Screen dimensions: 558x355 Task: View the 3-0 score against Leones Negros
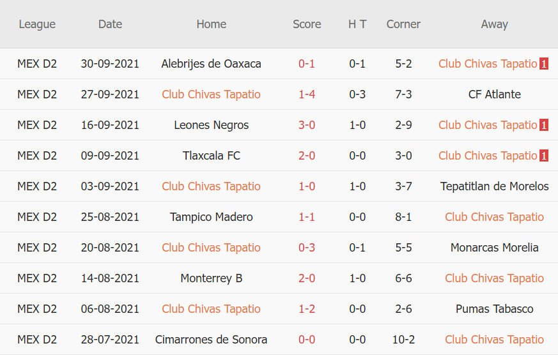307,125
